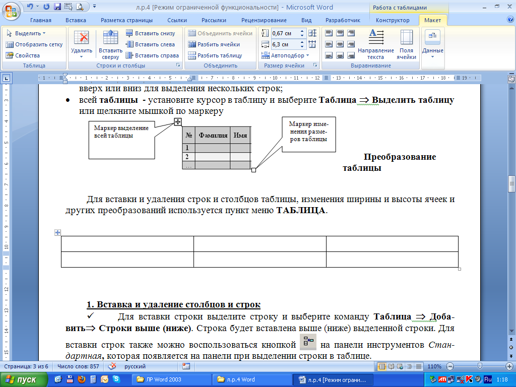Switch to the Design (Конструктор) tab
Viewport: 516px width, 387px height.
coord(392,20)
